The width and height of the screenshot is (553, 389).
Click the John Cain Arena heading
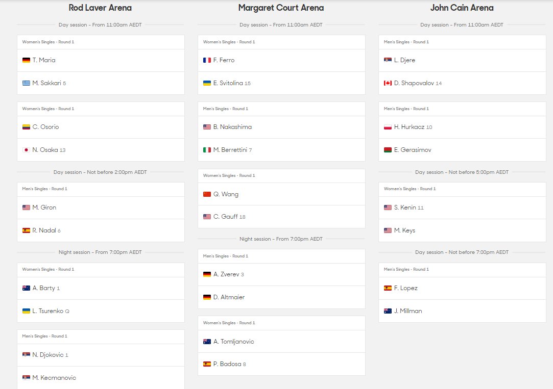pos(462,8)
